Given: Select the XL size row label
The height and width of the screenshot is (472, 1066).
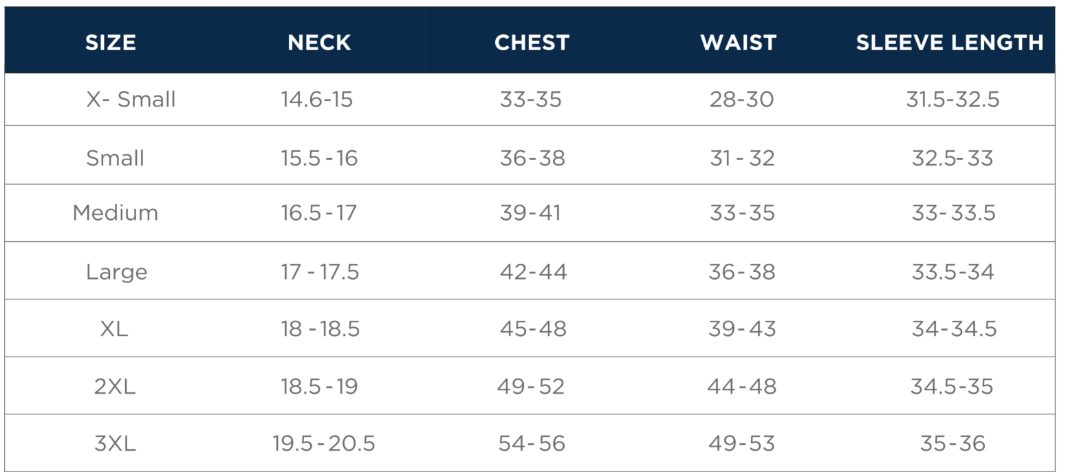Looking at the screenshot, I should (114, 329).
